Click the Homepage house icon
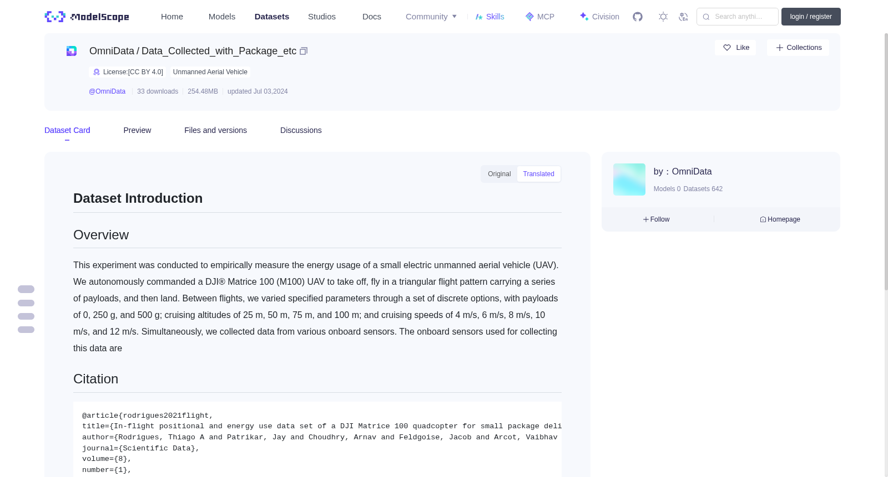The width and height of the screenshot is (888, 477). [763, 219]
